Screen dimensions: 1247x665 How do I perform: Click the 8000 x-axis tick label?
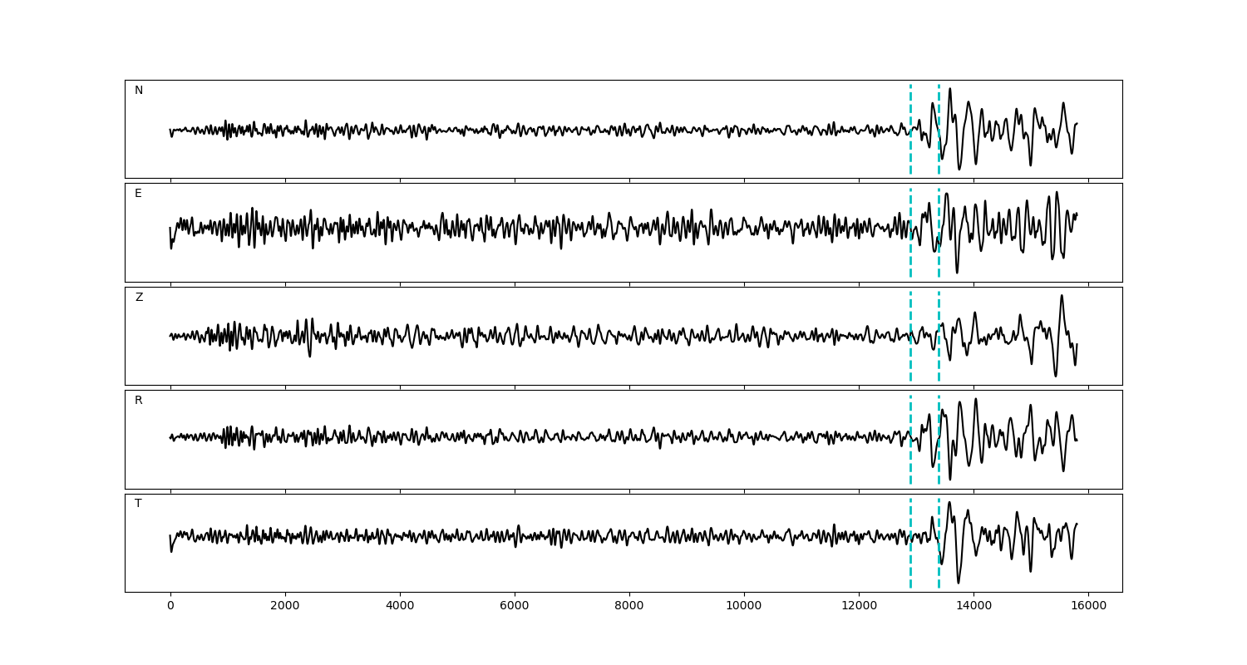(629, 606)
